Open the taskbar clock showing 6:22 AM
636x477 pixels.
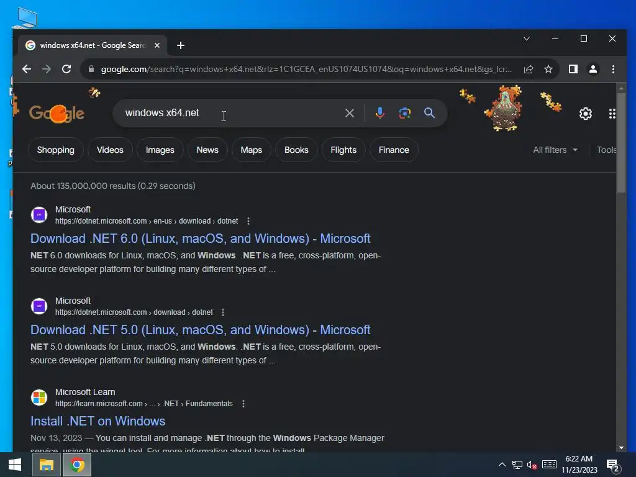[579, 465]
